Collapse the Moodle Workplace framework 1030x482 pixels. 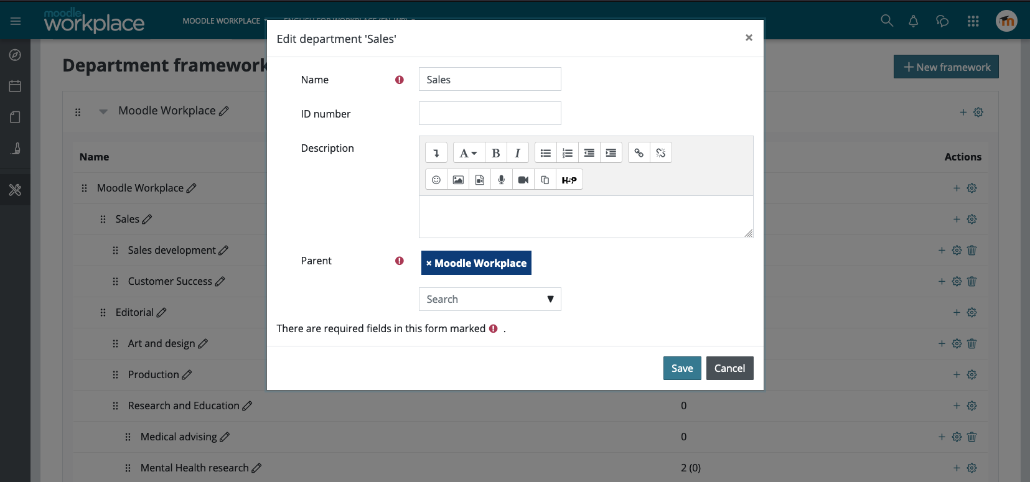click(103, 111)
